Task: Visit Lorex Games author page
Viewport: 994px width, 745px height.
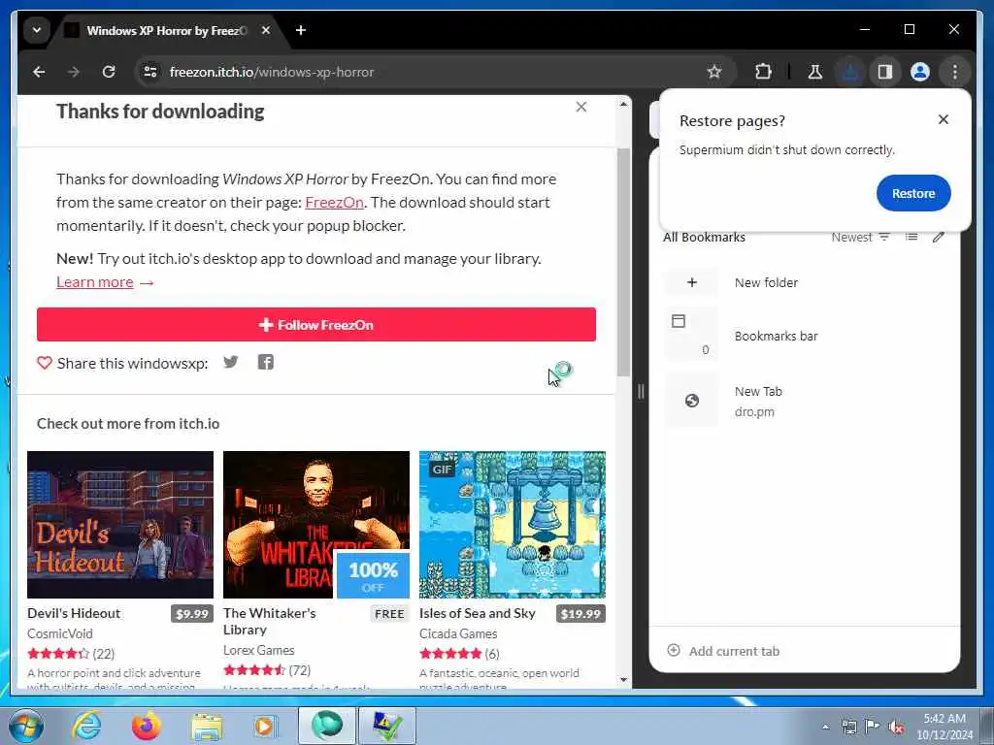Action: coord(258,650)
